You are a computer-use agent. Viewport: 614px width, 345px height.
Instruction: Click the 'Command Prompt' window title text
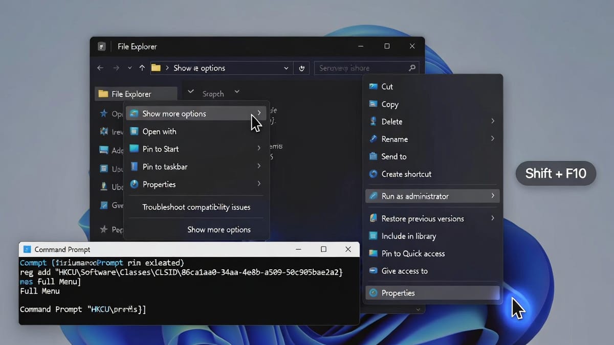point(62,249)
